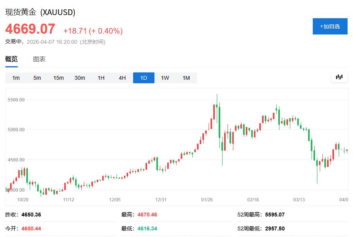Select the 4H timeframe

[x=122, y=77]
